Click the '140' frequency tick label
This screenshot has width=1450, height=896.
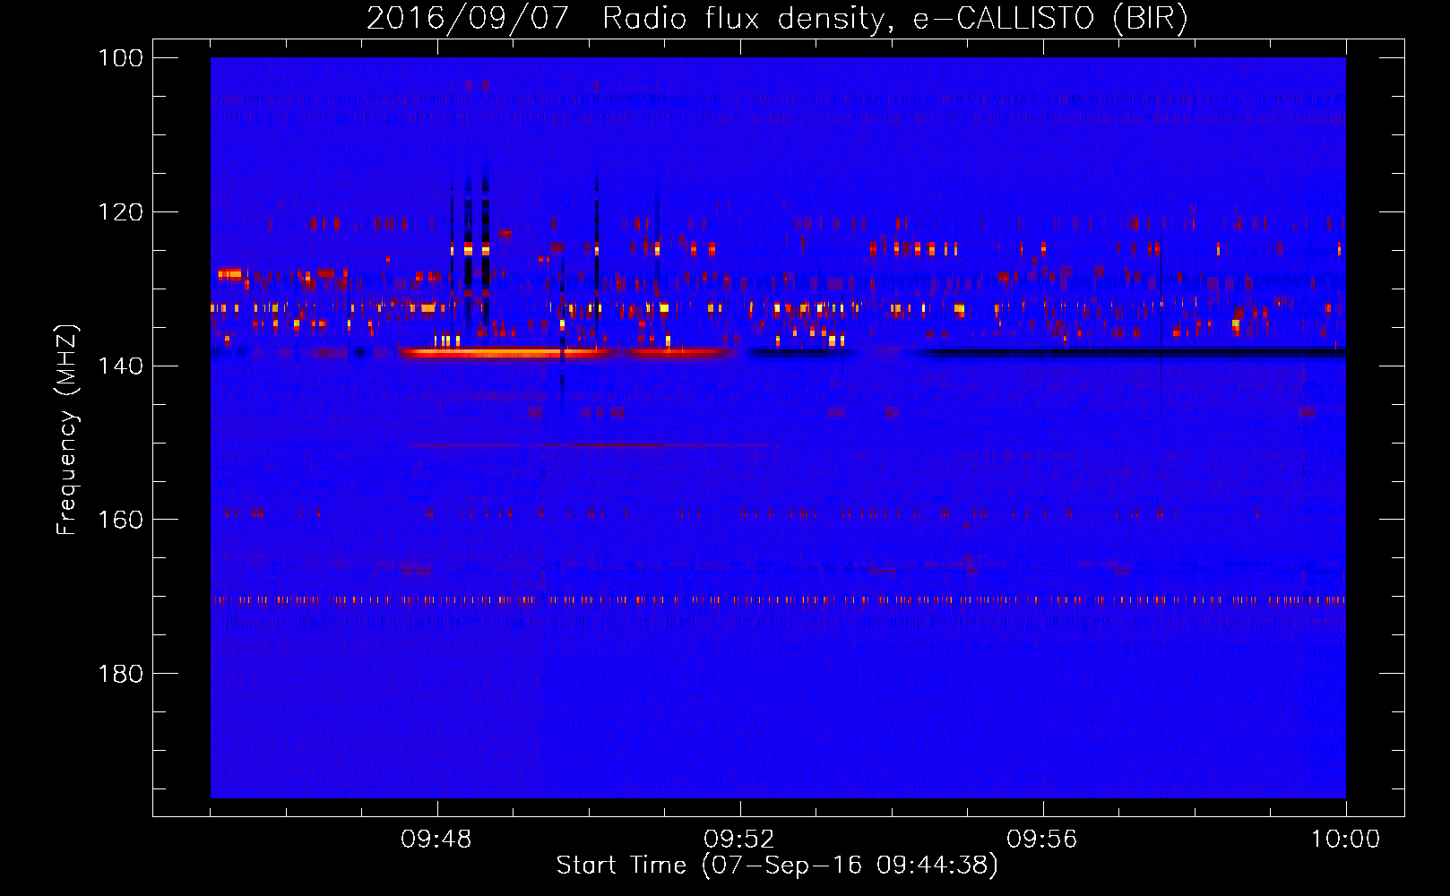tap(121, 366)
